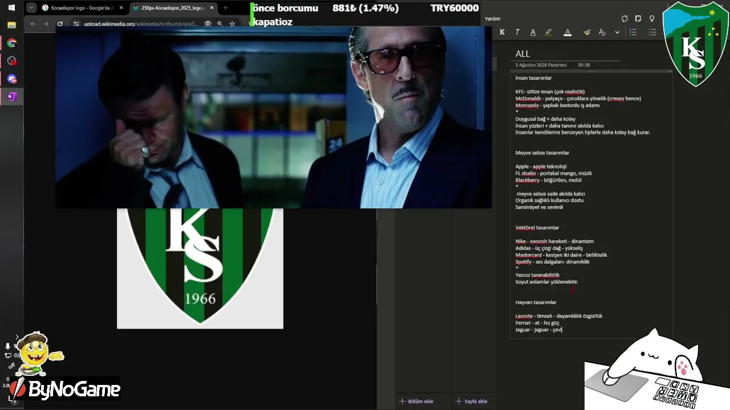This screenshot has width=730, height=410.
Task: Go forward in Chrome
Action: pyautogui.click(x=46, y=24)
